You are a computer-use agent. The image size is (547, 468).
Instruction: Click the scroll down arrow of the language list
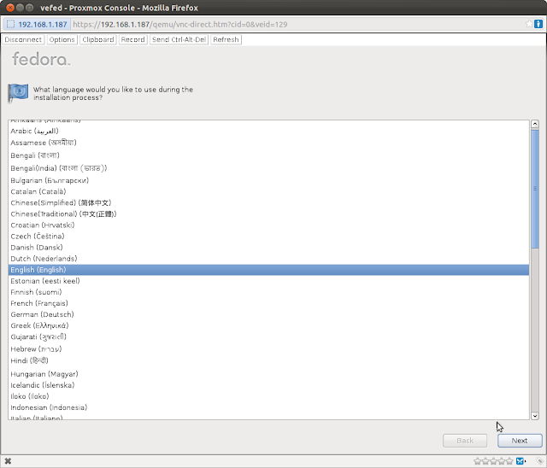click(x=534, y=415)
